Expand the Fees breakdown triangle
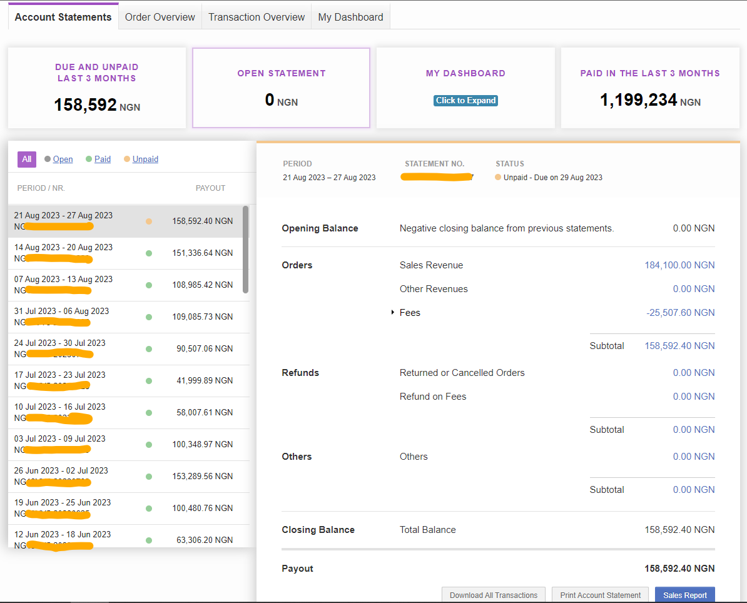Screen dimensions: 747x603 click(x=392, y=313)
